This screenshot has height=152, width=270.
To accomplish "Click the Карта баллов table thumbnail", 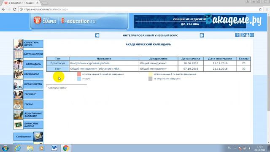I will 19,54.
